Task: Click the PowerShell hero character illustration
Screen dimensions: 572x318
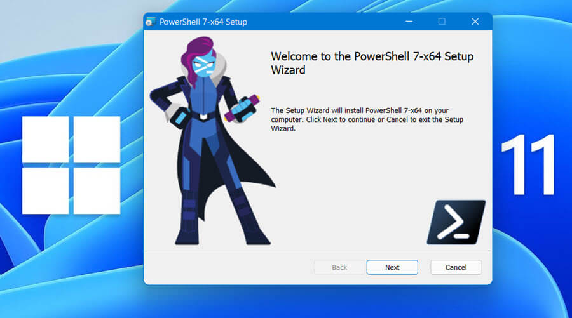Action: tap(212, 141)
